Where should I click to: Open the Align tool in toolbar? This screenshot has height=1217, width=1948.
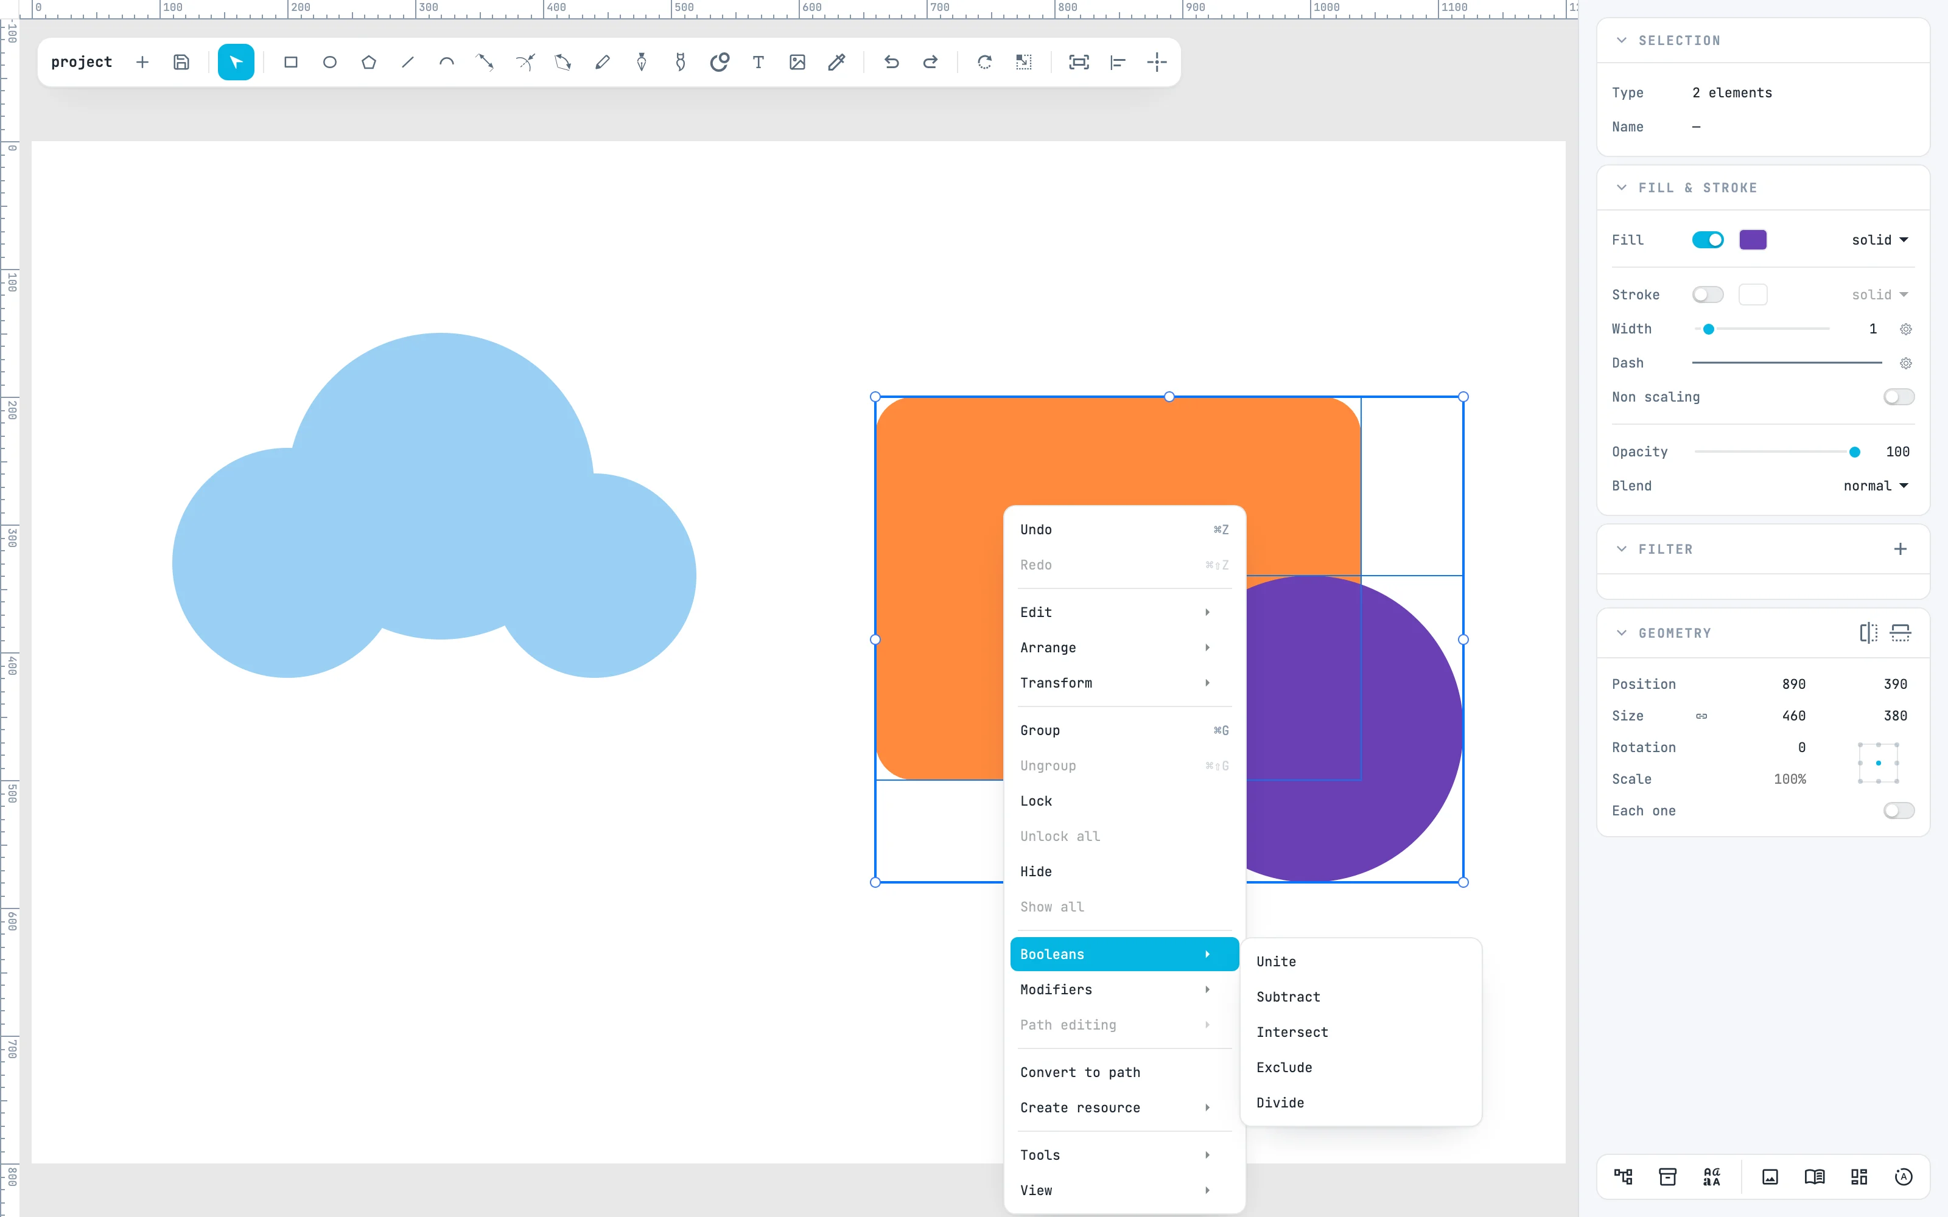coord(1117,62)
